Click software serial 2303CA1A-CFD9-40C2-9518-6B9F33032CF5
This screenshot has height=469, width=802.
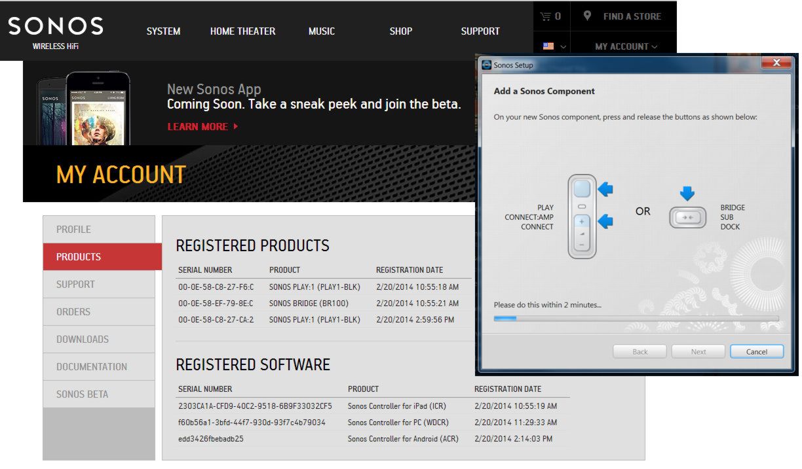coord(255,406)
